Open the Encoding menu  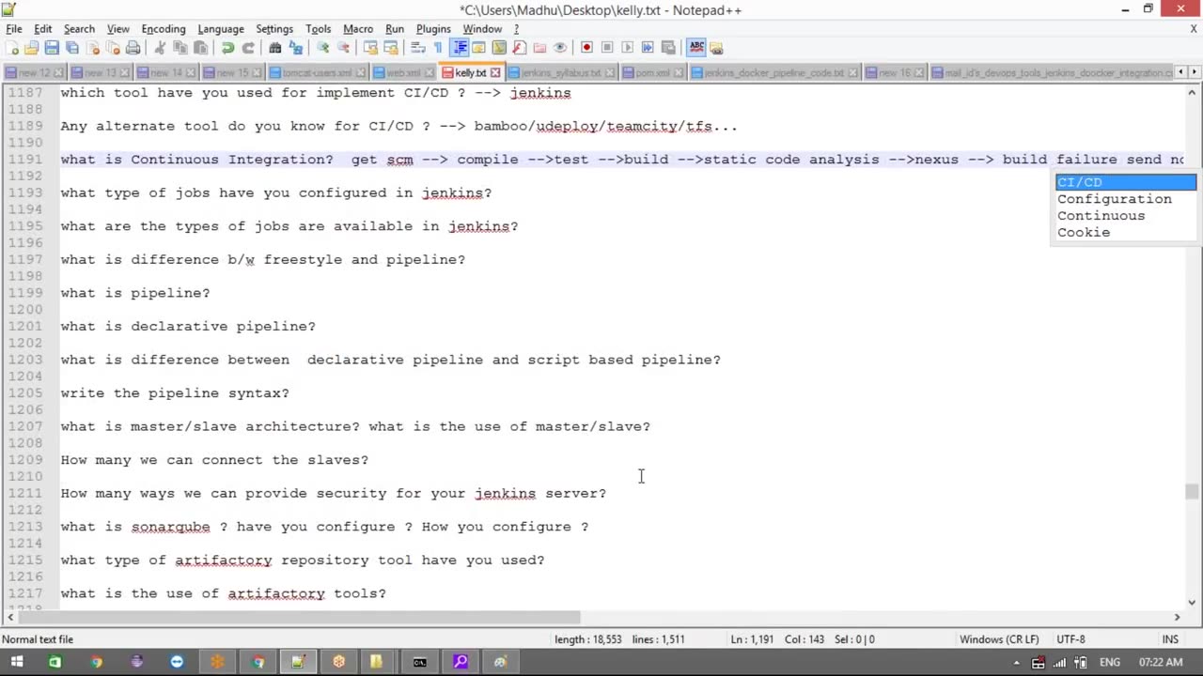click(x=164, y=29)
